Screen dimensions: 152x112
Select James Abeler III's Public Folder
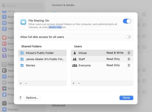click(x=42, y=59)
